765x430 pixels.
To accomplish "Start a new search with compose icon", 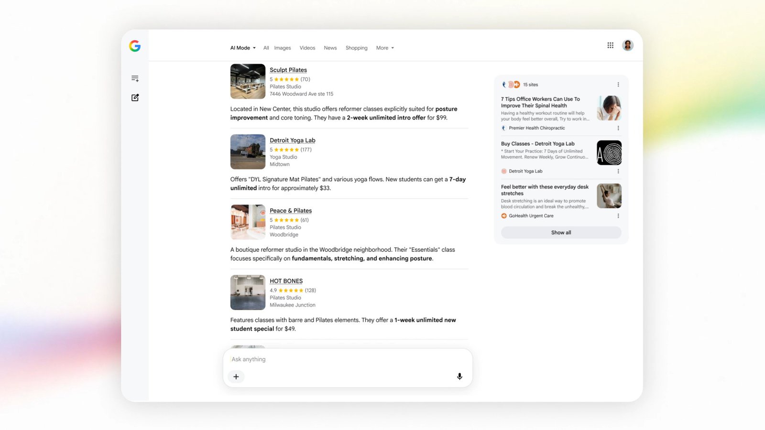I will [x=135, y=97].
